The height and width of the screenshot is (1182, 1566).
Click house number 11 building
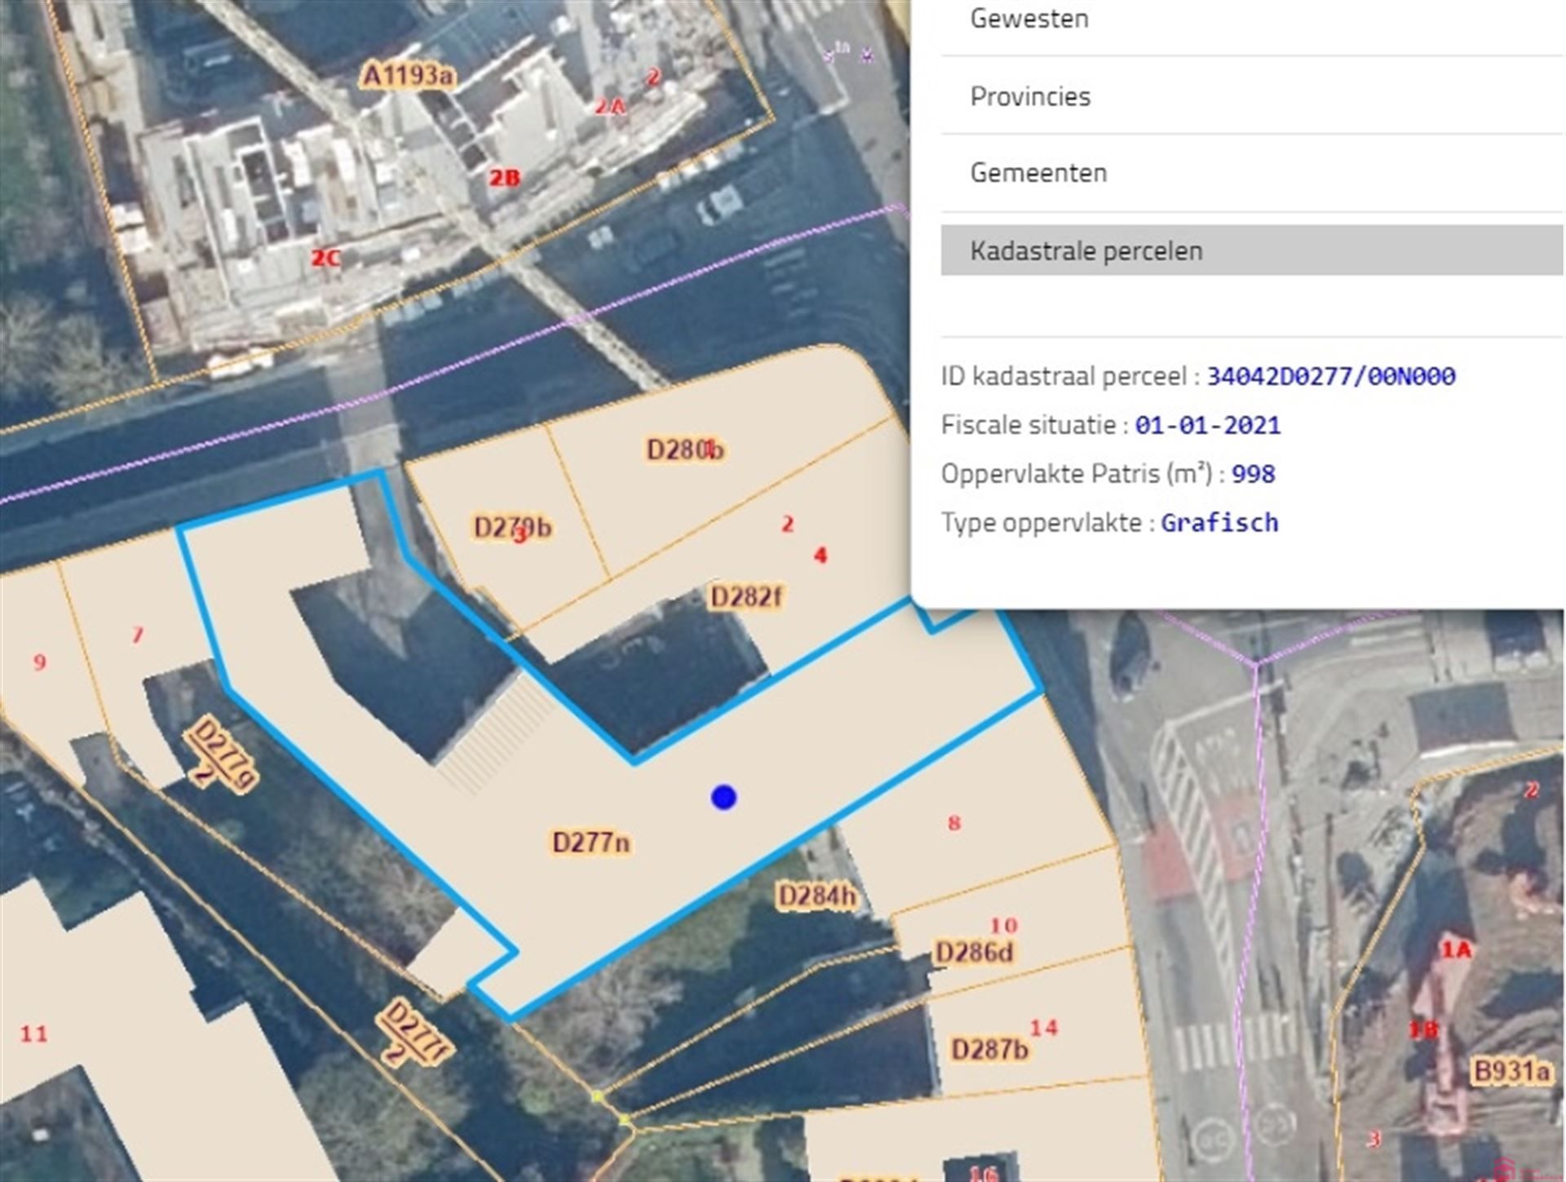click(33, 1034)
